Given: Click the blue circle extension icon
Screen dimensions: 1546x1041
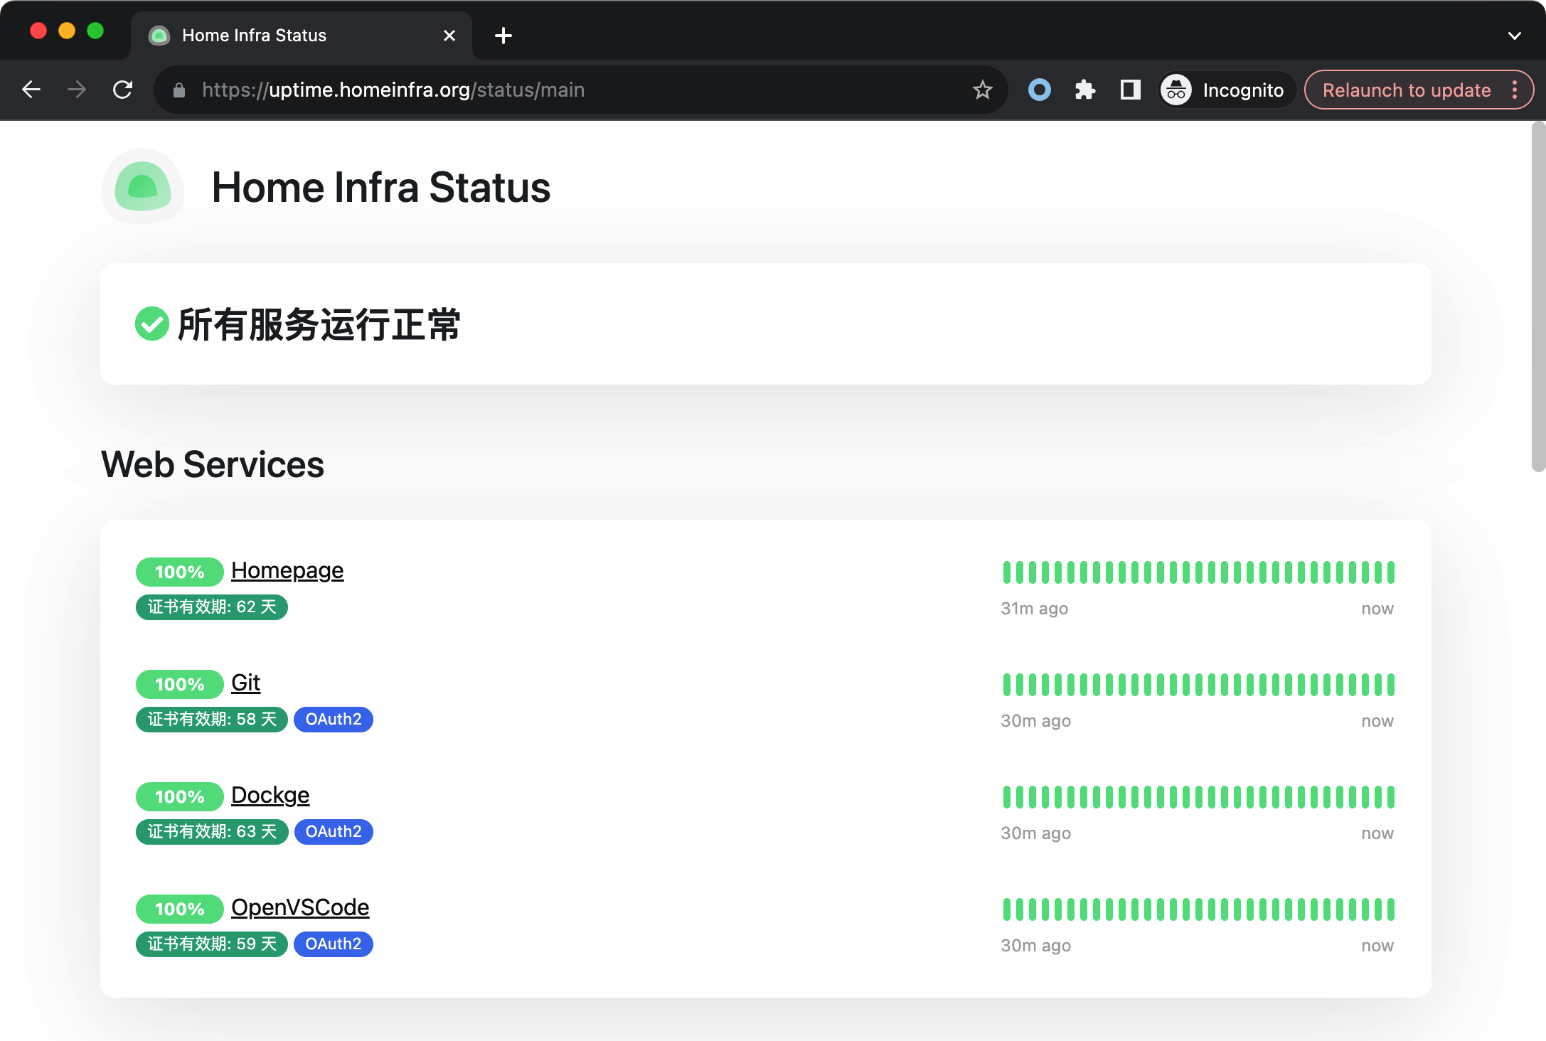Looking at the screenshot, I should click(x=1039, y=90).
